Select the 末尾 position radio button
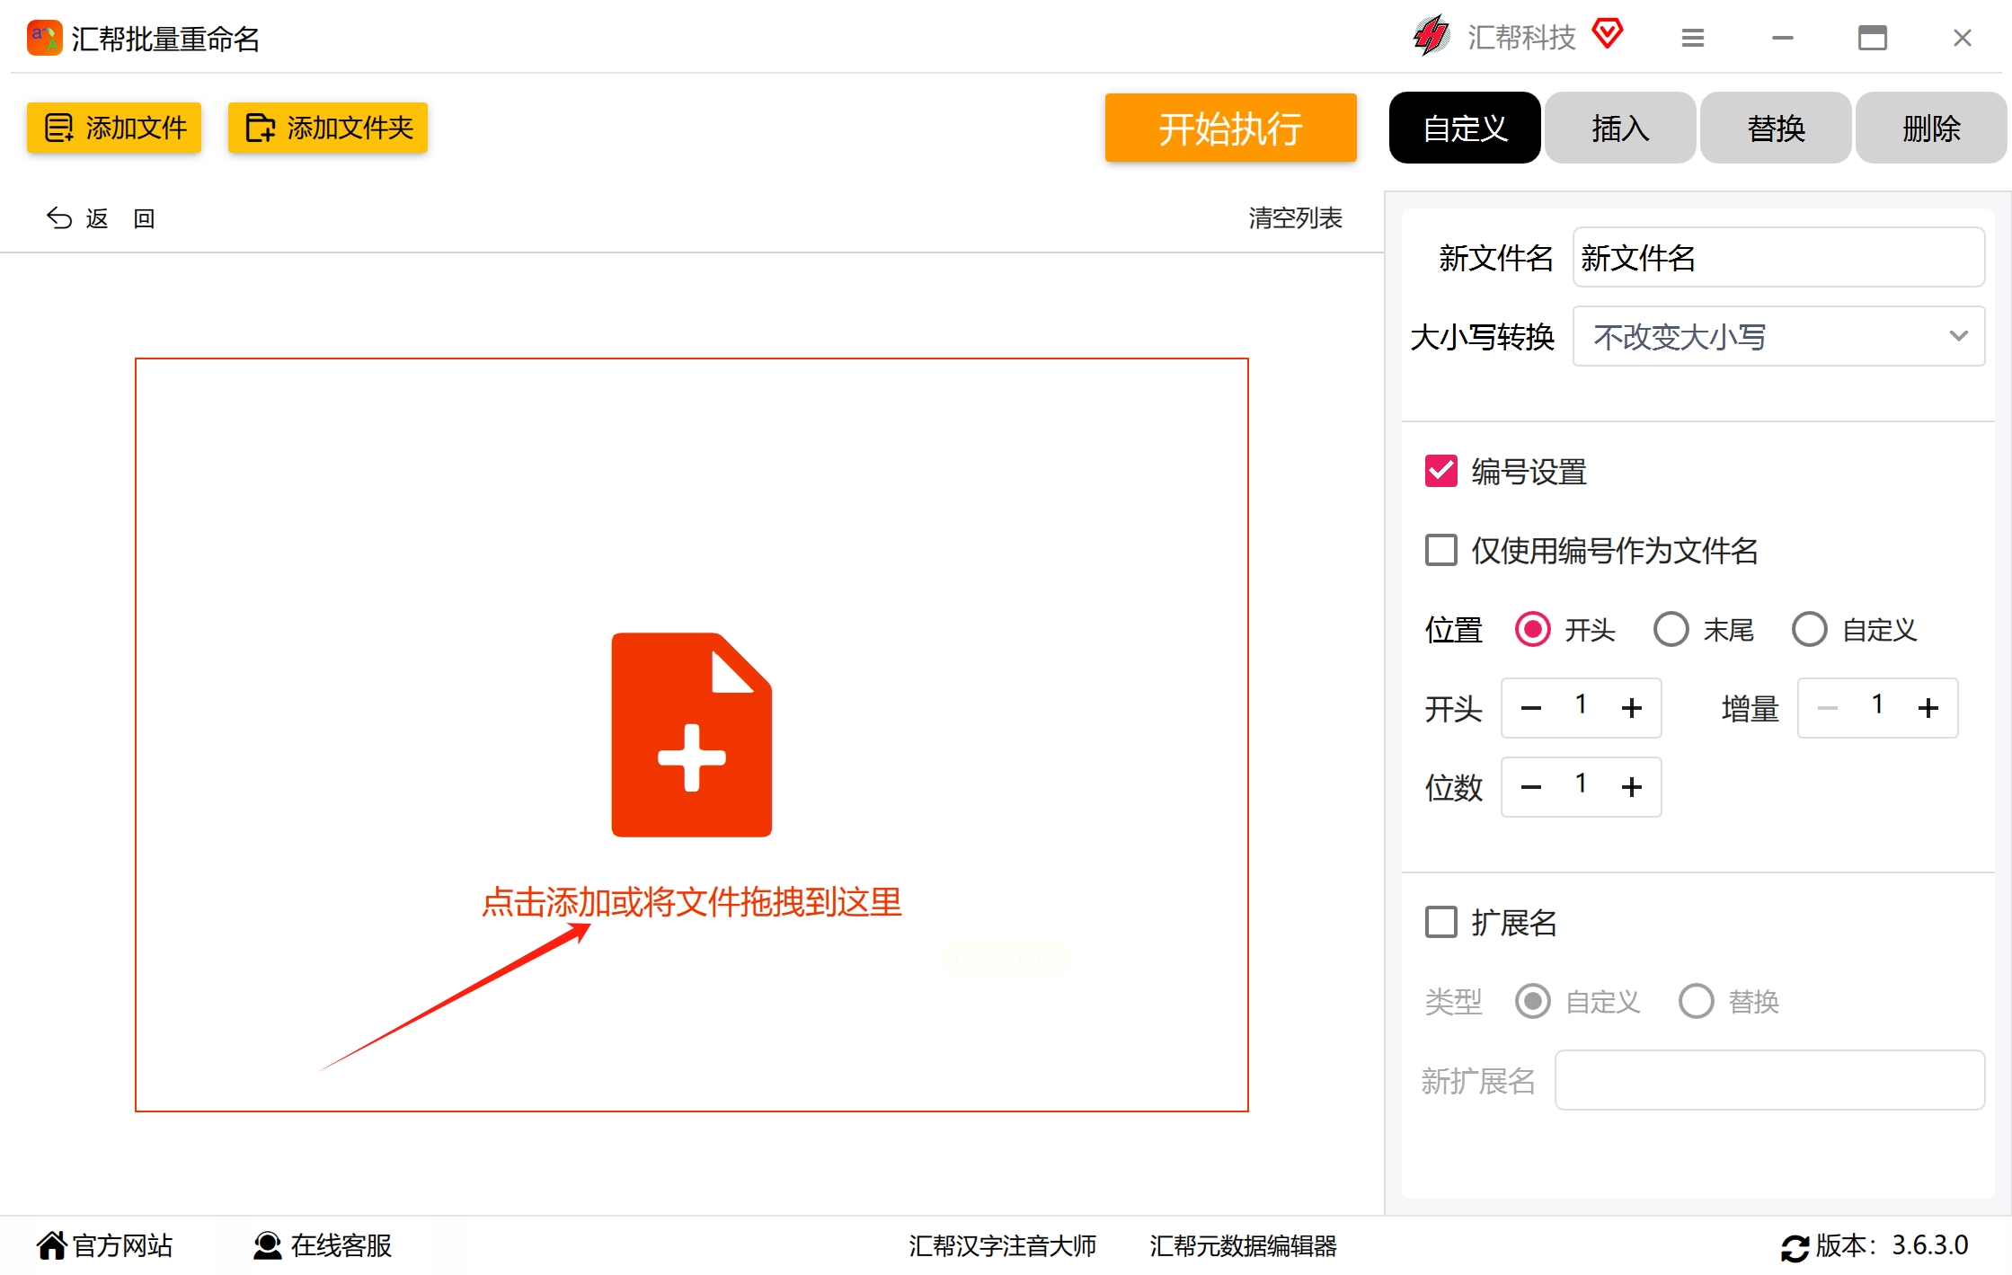The width and height of the screenshot is (2012, 1275). (1671, 629)
